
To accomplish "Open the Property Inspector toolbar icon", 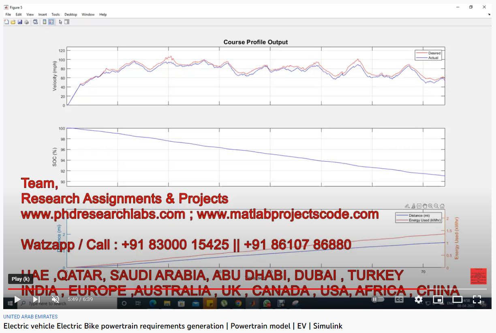I will tap(67, 22).
